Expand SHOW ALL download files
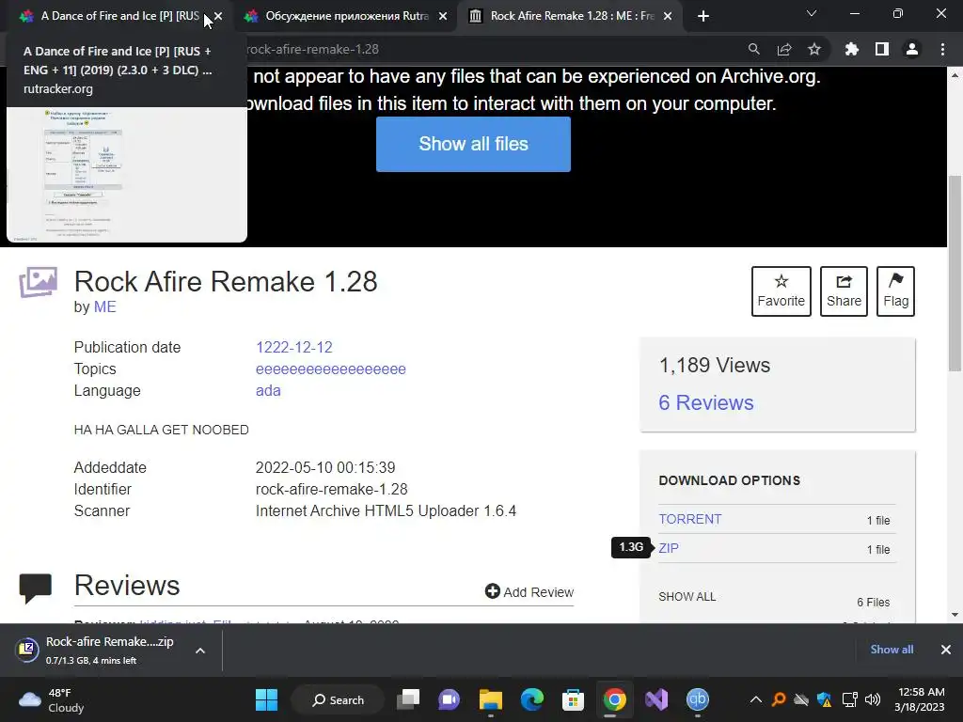963x722 pixels. [x=687, y=597]
